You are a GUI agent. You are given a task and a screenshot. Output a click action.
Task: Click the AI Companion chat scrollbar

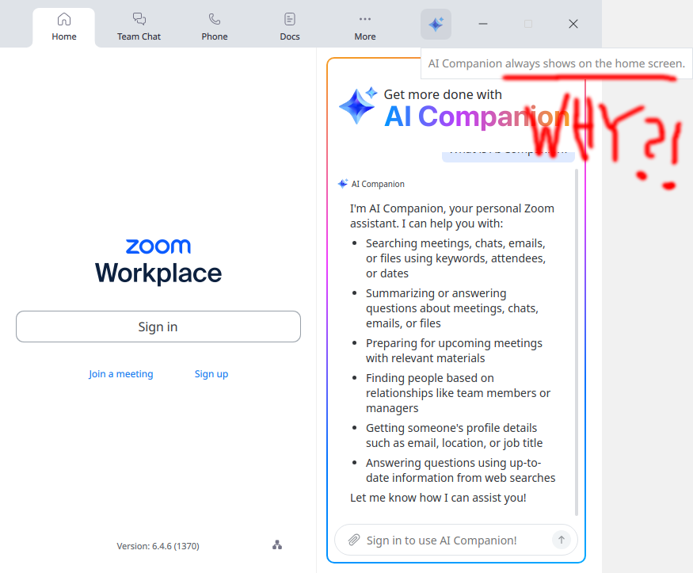577,342
